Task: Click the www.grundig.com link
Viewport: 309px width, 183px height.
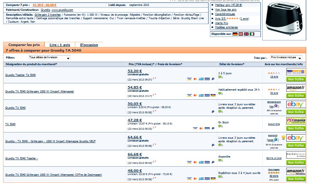Action: [62, 10]
